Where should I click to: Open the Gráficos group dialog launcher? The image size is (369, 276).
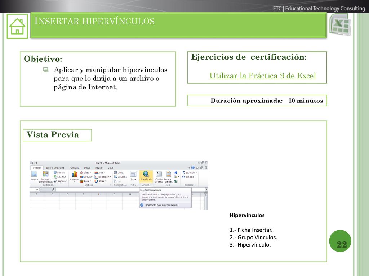coord(111,185)
